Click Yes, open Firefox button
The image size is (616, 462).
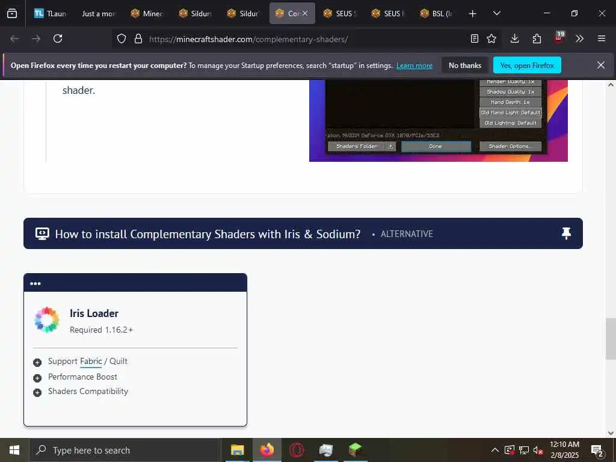coord(527,65)
